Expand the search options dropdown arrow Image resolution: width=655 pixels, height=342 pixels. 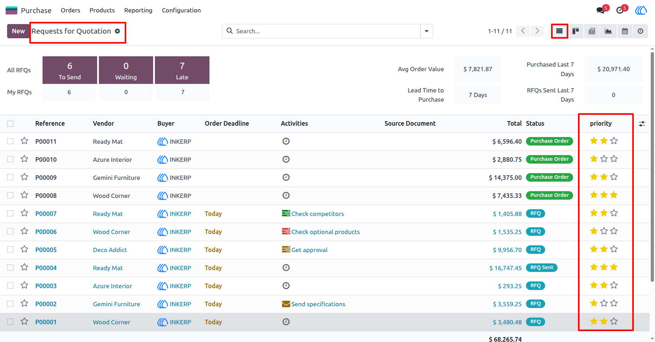[x=427, y=31]
